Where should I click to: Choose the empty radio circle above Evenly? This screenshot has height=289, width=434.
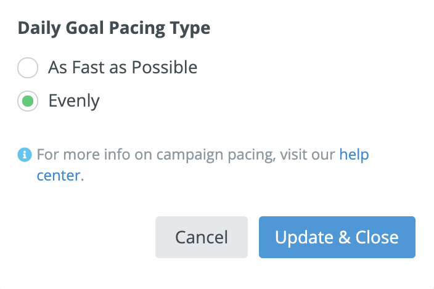coord(28,68)
